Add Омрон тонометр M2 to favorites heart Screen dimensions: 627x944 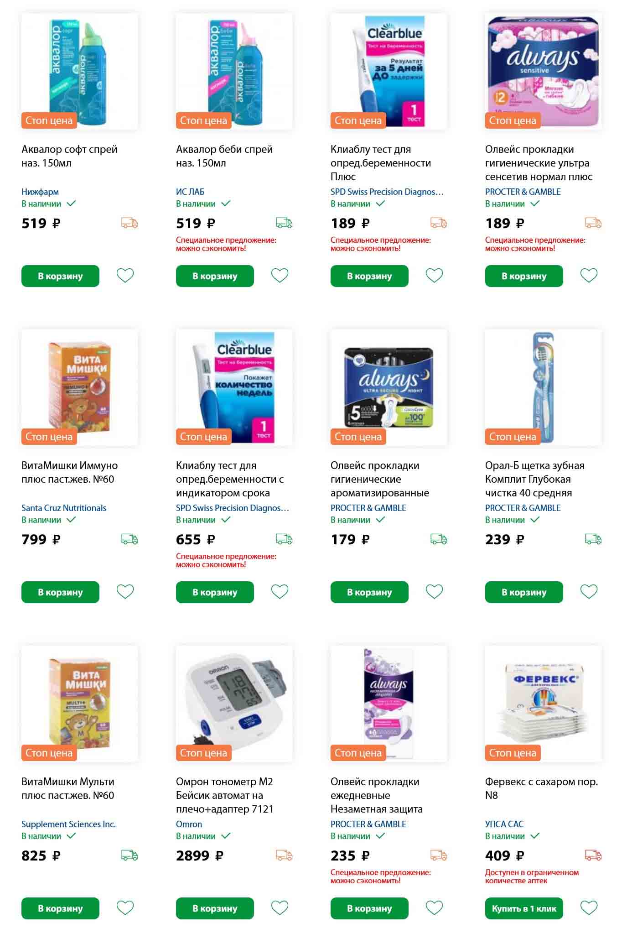coord(280,908)
